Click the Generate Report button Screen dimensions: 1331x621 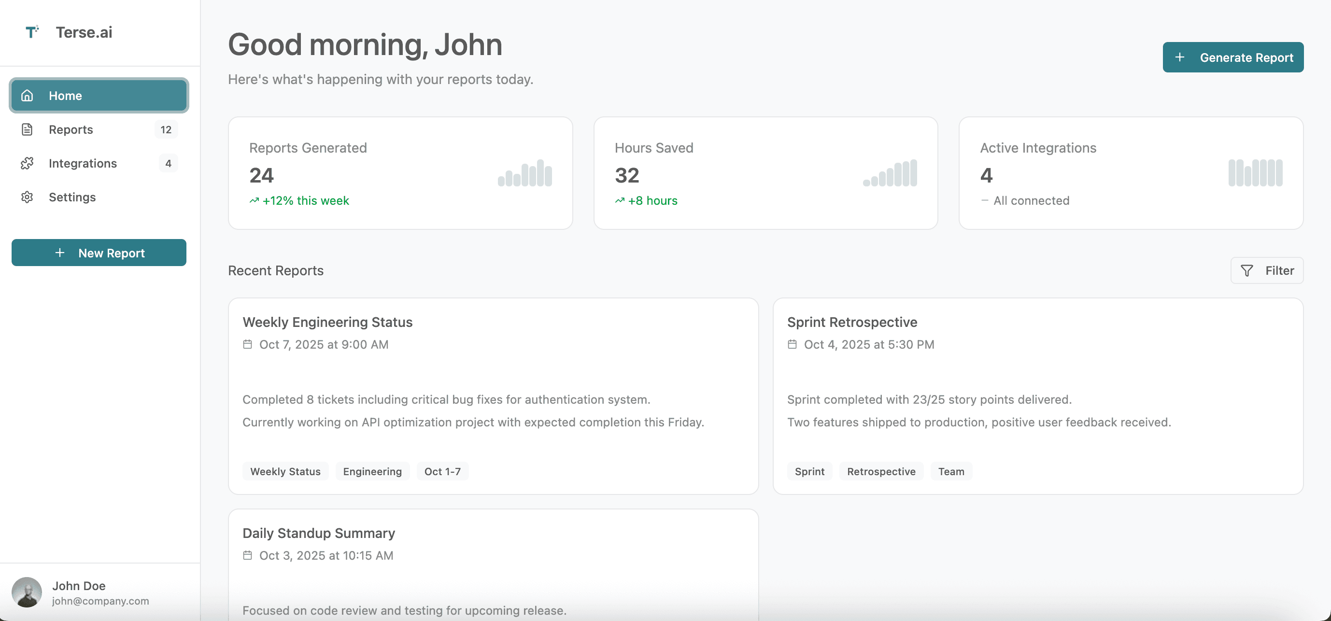[x=1233, y=57]
